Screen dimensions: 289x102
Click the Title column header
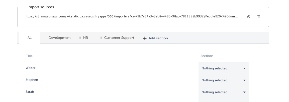point(29,56)
